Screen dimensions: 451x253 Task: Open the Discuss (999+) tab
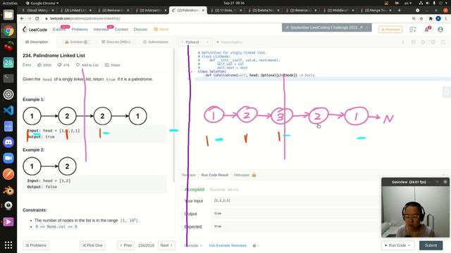point(116,42)
